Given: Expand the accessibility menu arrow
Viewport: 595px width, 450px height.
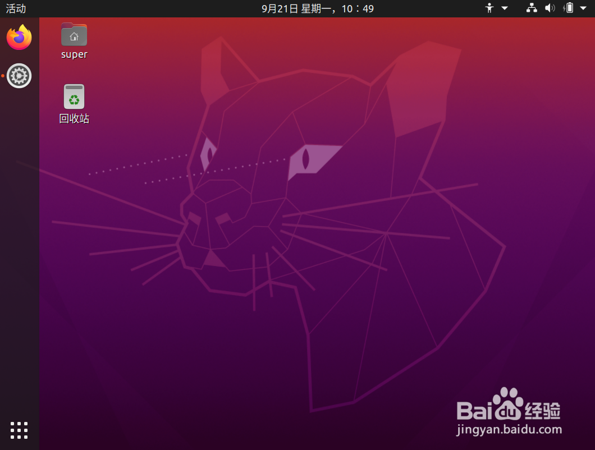Looking at the screenshot, I should (x=505, y=8).
